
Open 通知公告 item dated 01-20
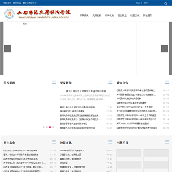pos(137,128)
